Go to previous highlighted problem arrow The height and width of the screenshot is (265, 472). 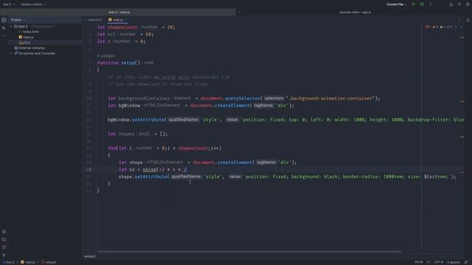pyautogui.click(x=456, y=27)
